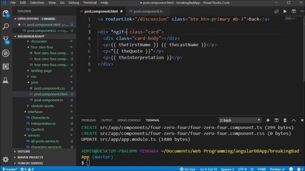Open all-posts.service.ts in the explorer
Screen dimensions: 305x171
pyautogui.click(x=44, y=141)
